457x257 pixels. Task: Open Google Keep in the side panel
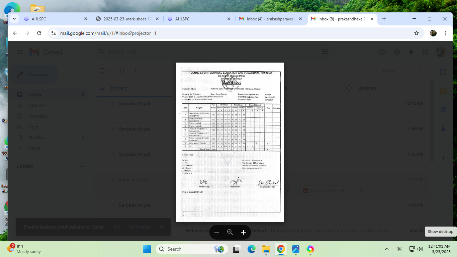pyautogui.click(x=443, y=91)
